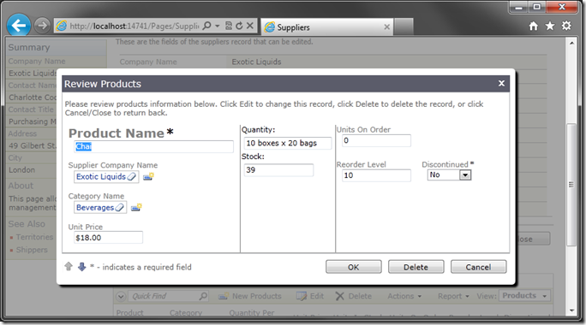Open the Beverages category lookup link

coord(95,208)
